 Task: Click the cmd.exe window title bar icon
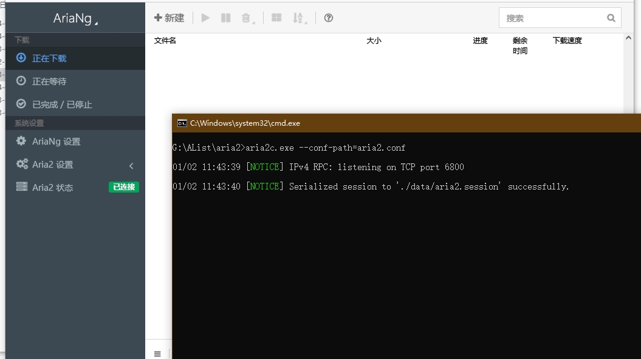point(182,123)
